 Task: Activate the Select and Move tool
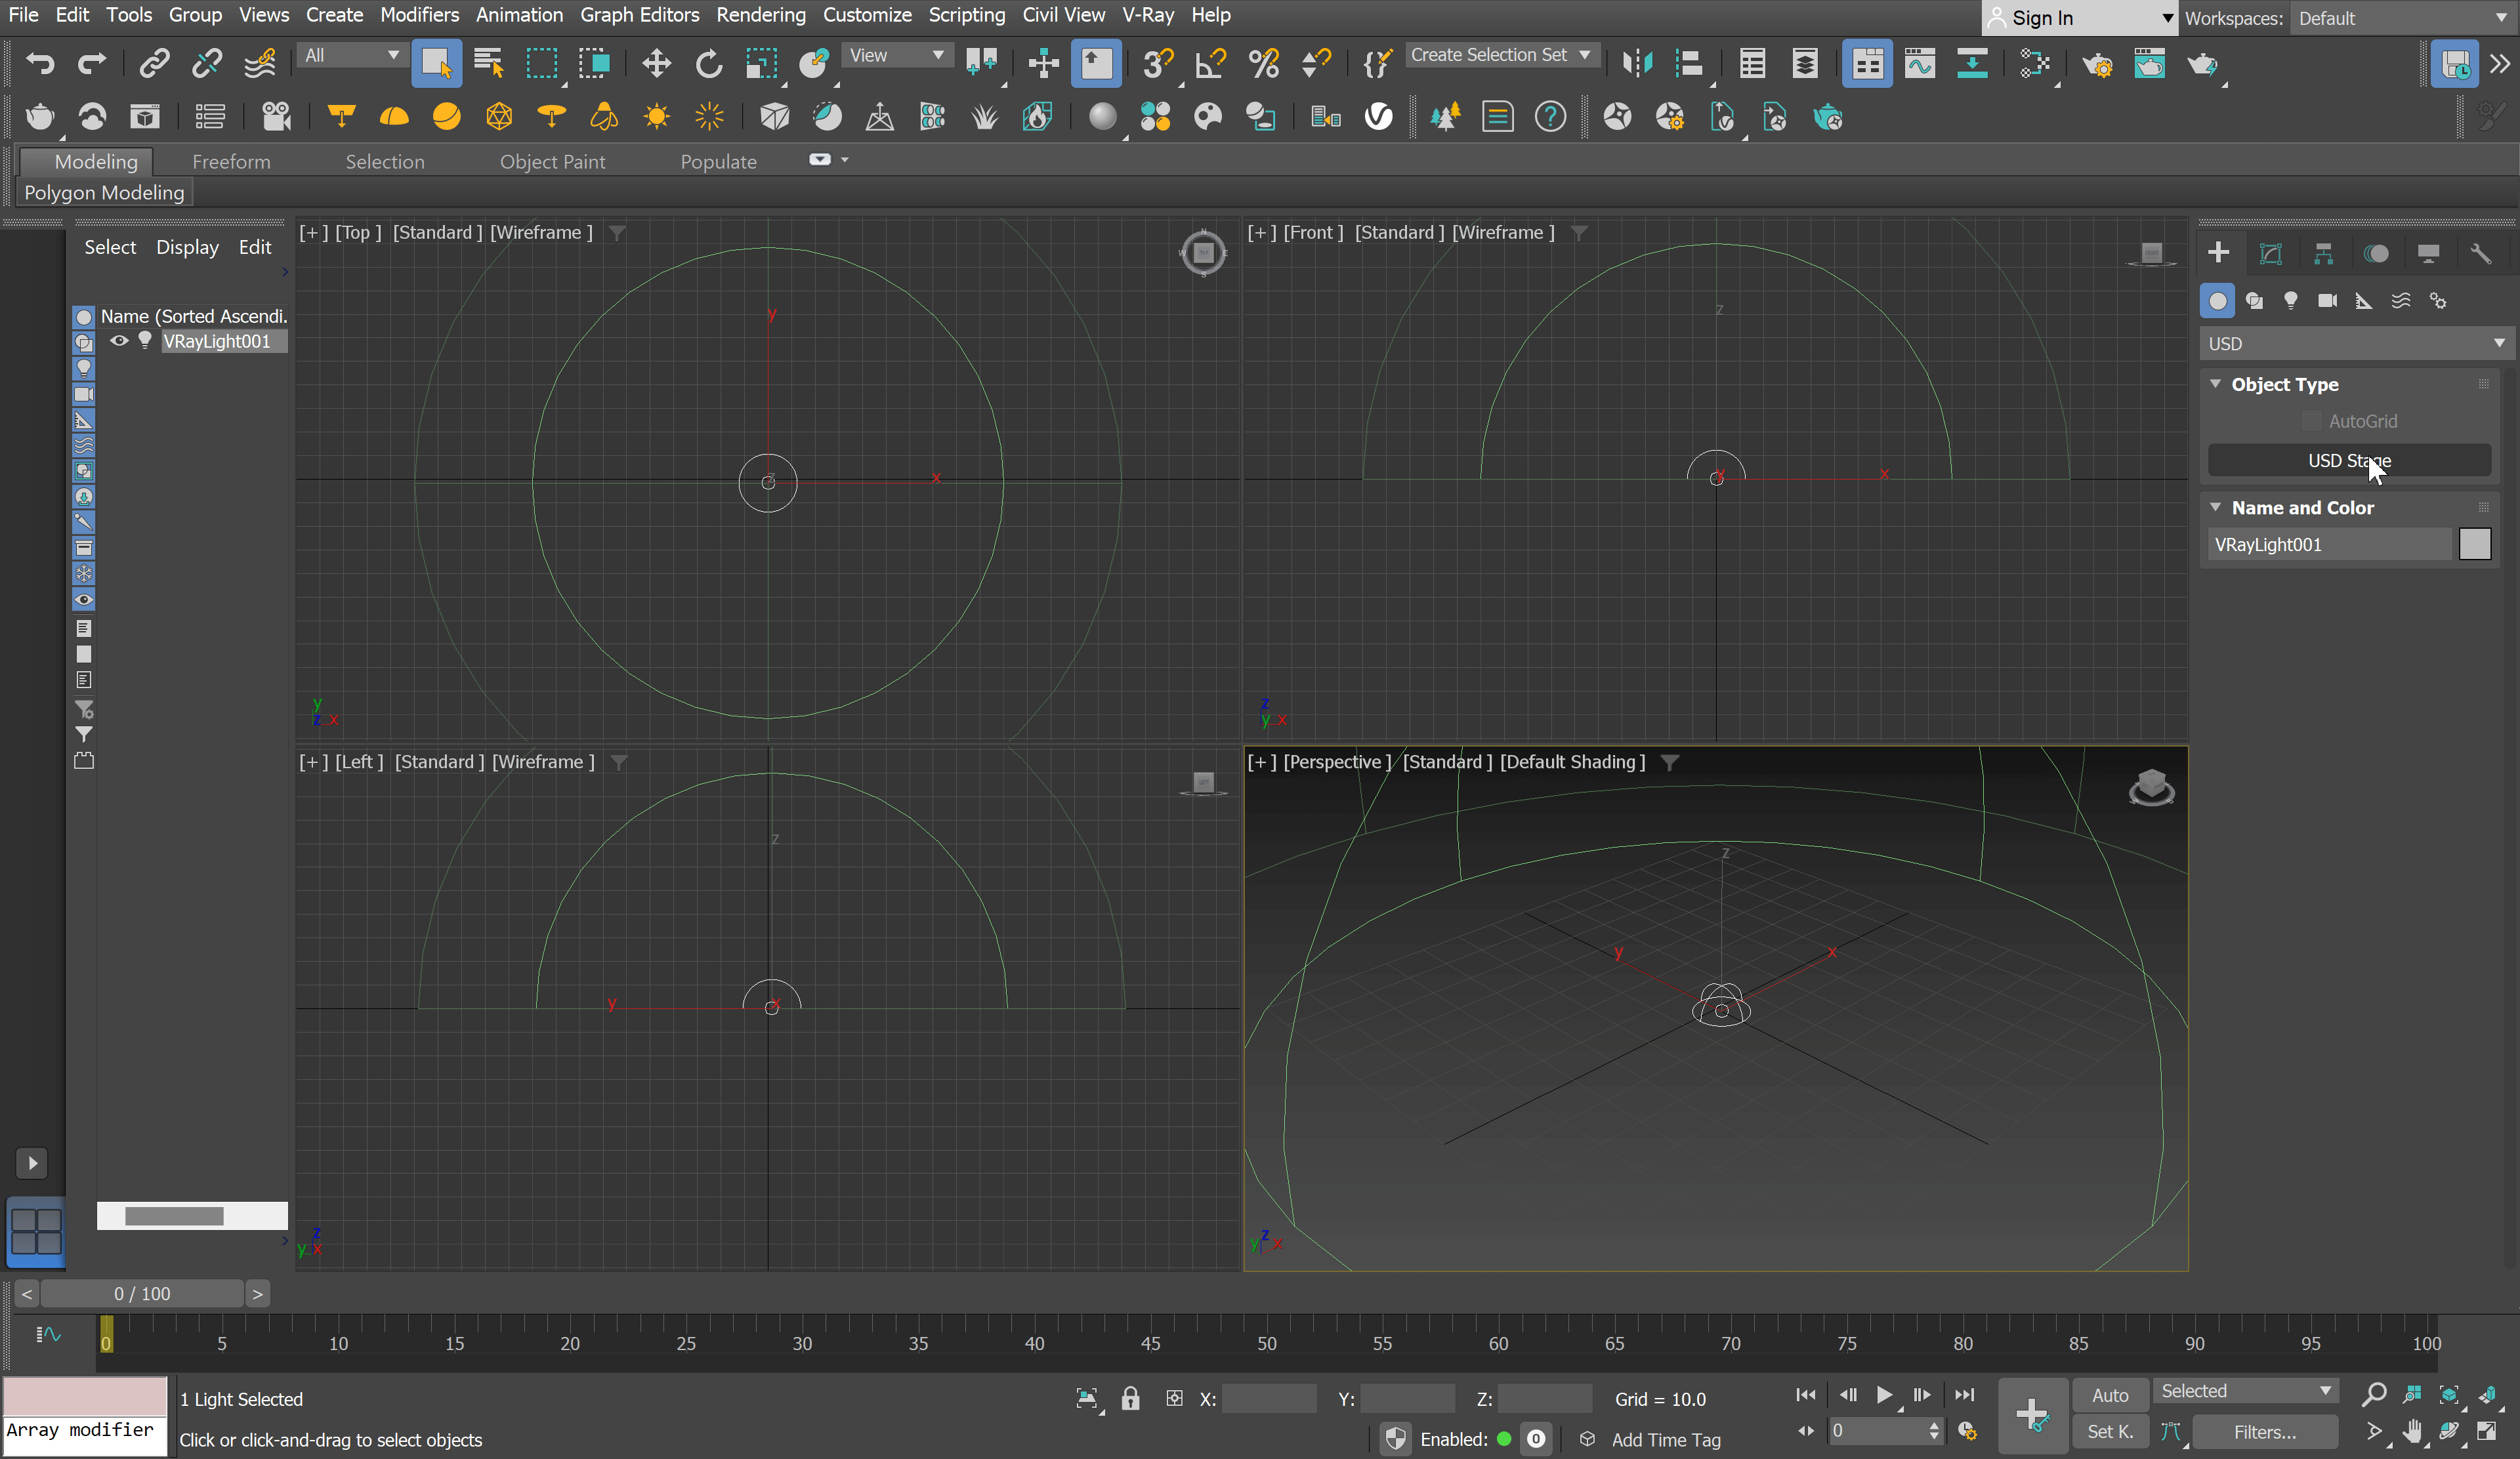pos(657,63)
